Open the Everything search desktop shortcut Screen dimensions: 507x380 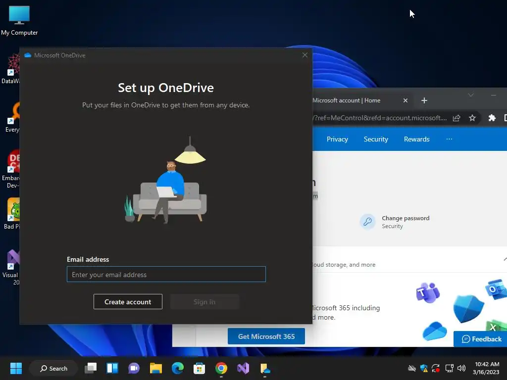(x=12, y=117)
